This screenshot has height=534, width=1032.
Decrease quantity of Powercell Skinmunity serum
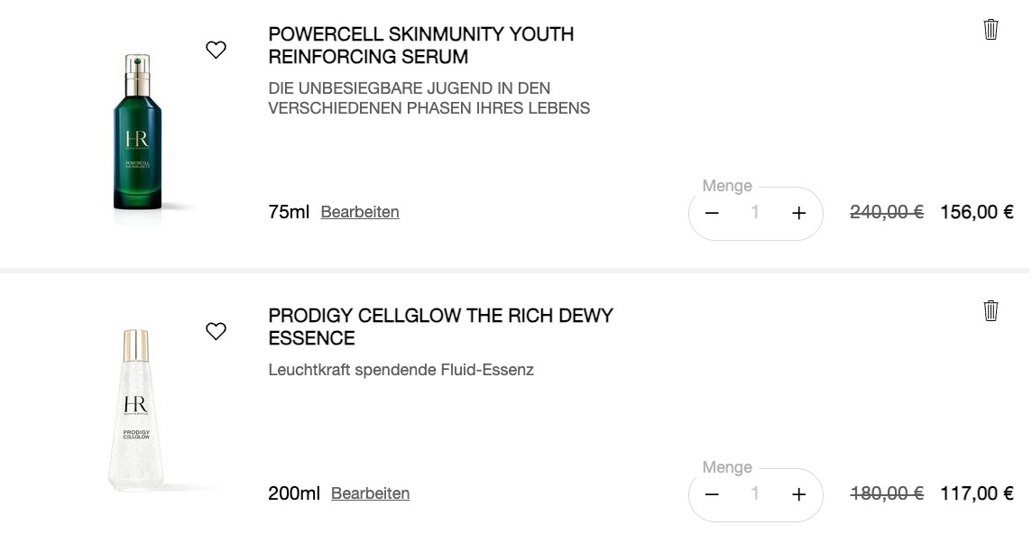pyautogui.click(x=712, y=213)
